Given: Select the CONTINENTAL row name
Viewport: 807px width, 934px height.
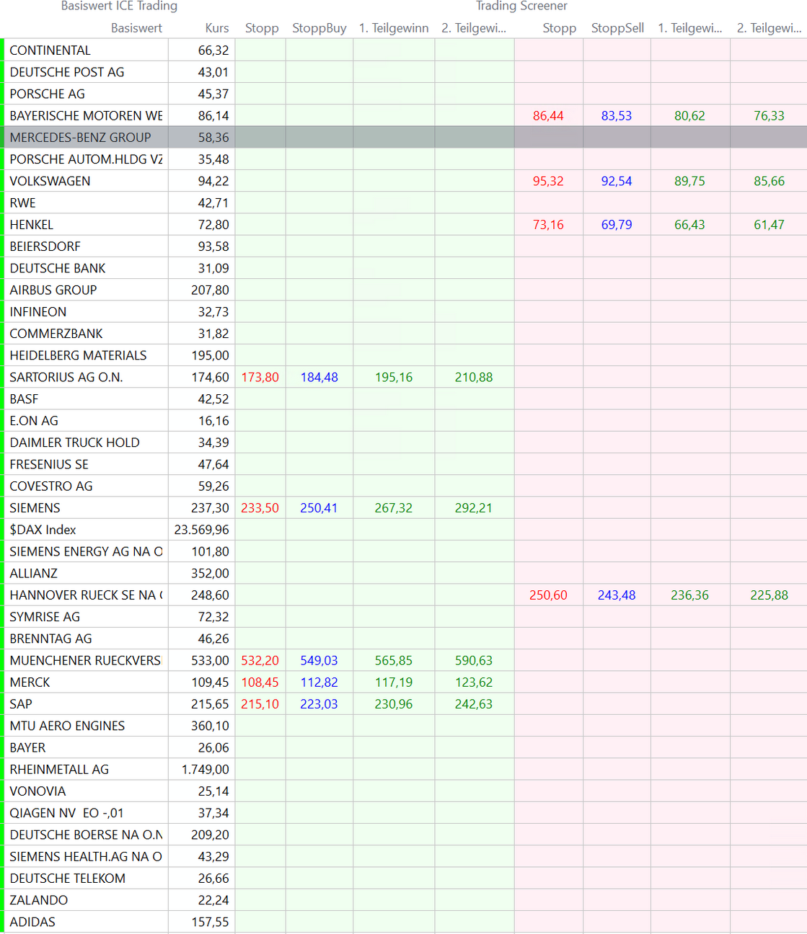Looking at the screenshot, I should point(50,50).
